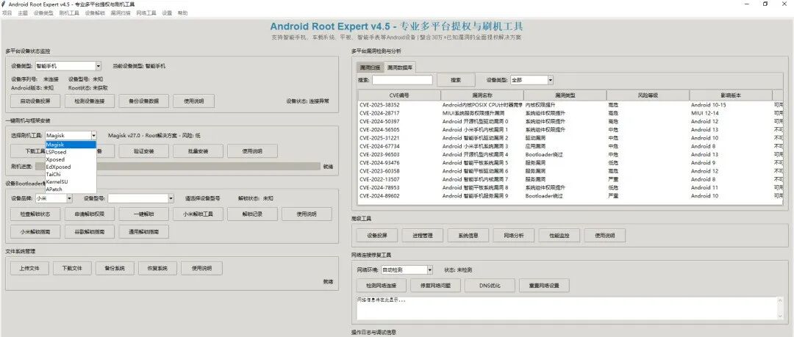
Task: Click the 恢复系统 button
Action: pyautogui.click(x=157, y=268)
